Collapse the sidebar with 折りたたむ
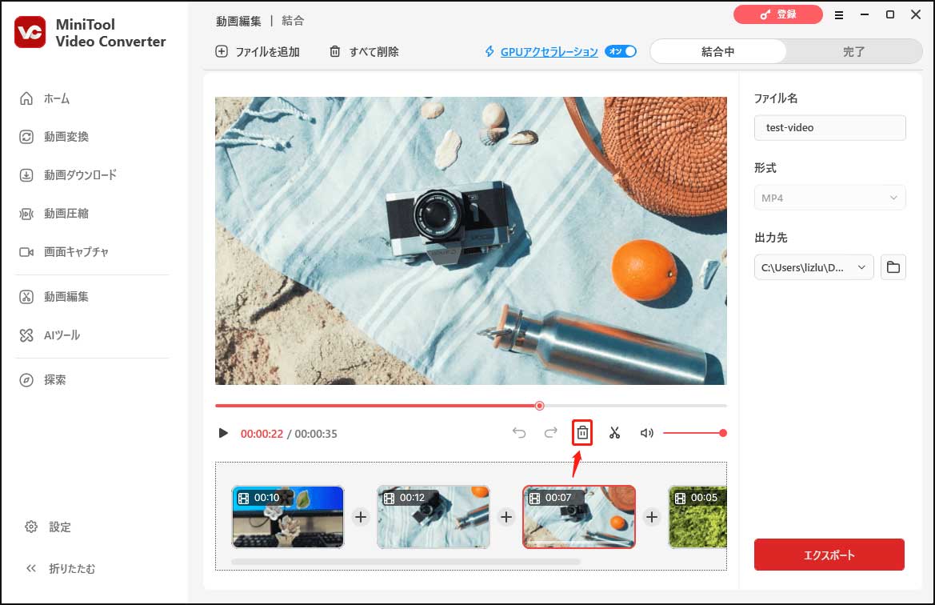Viewport: 935px width, 605px height. click(x=60, y=569)
